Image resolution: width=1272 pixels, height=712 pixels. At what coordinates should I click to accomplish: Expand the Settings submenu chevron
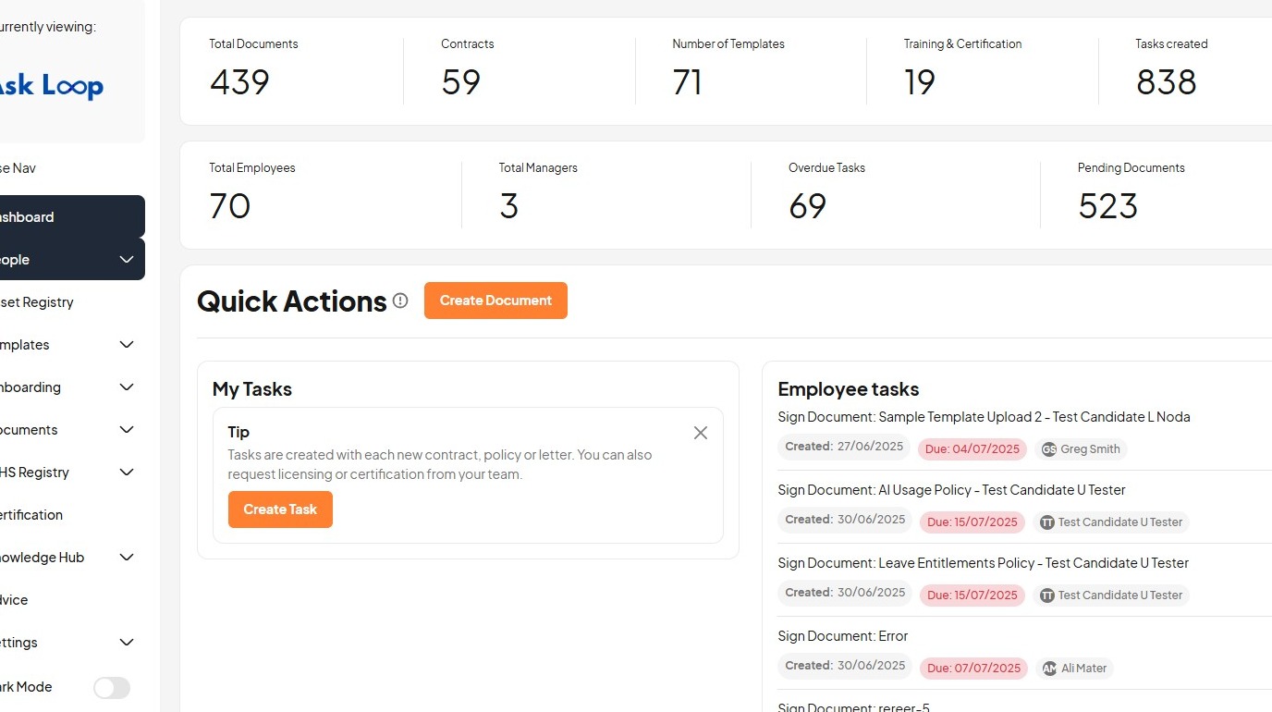[x=127, y=643]
